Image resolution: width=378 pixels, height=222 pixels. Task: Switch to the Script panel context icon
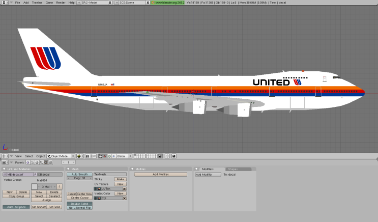pos(32,162)
